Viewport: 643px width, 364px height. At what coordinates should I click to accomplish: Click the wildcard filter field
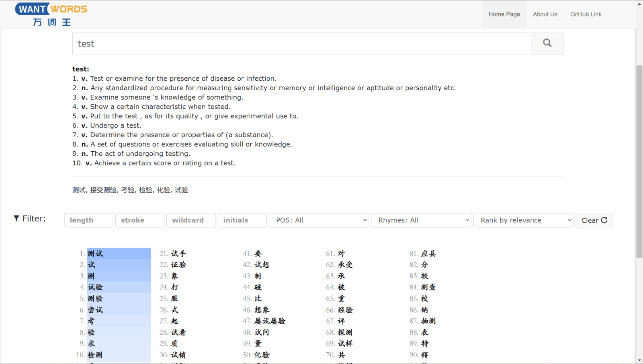pos(191,220)
